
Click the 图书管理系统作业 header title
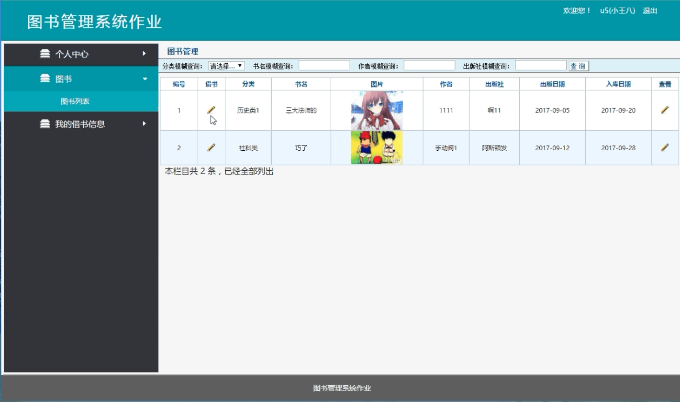pos(95,22)
